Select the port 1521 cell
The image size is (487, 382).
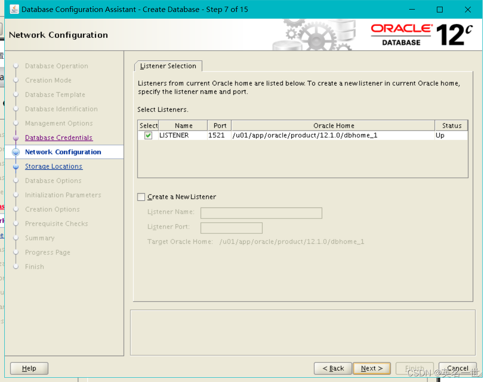219,135
